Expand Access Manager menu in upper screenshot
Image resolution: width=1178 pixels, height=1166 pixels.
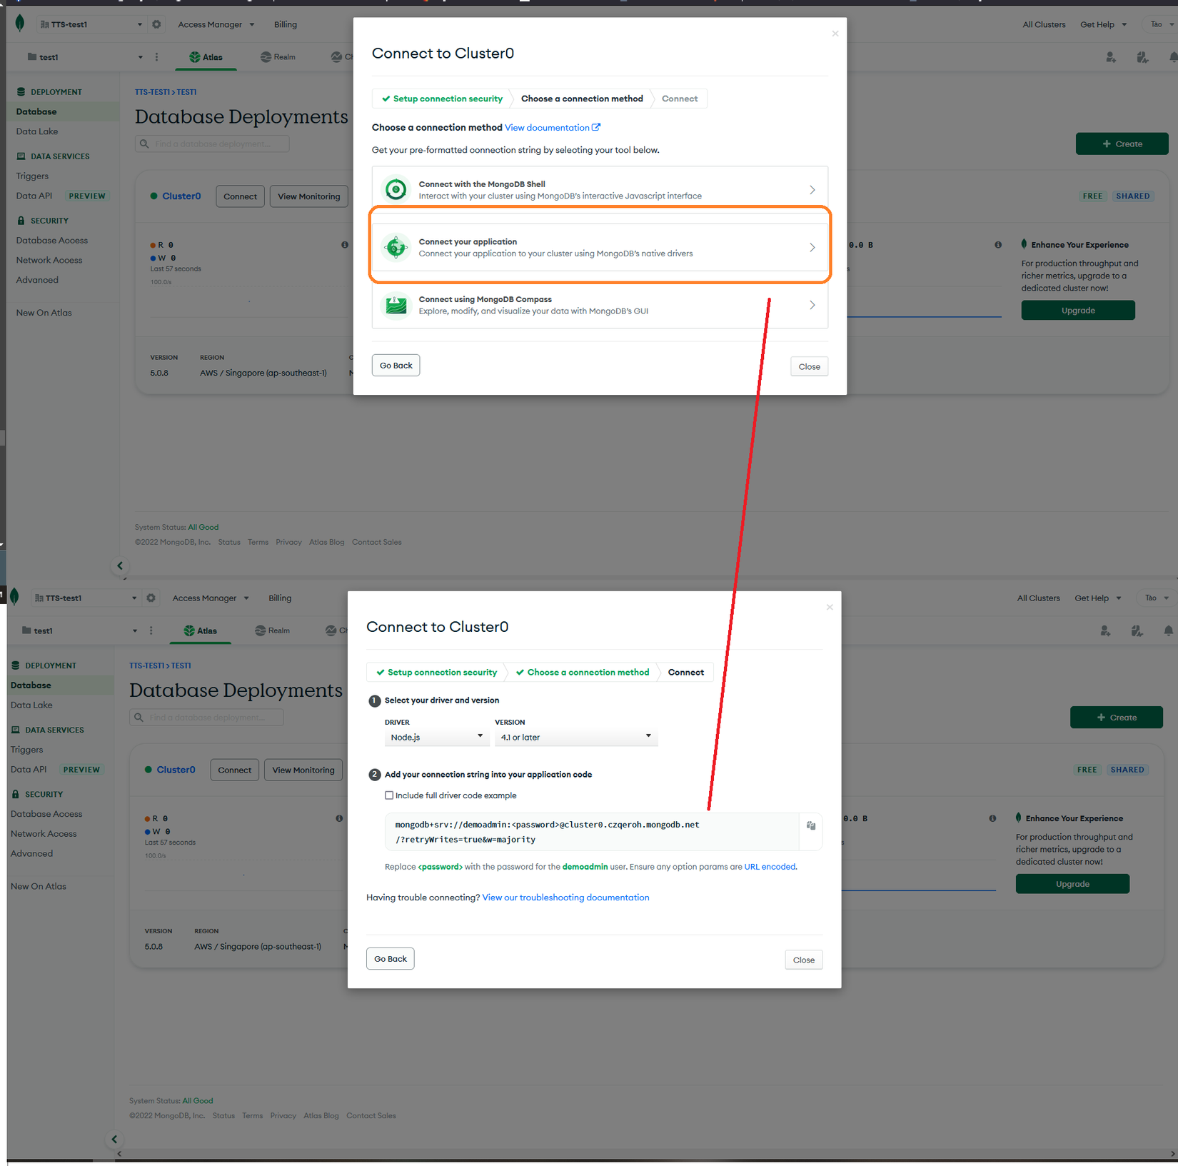[x=216, y=24]
